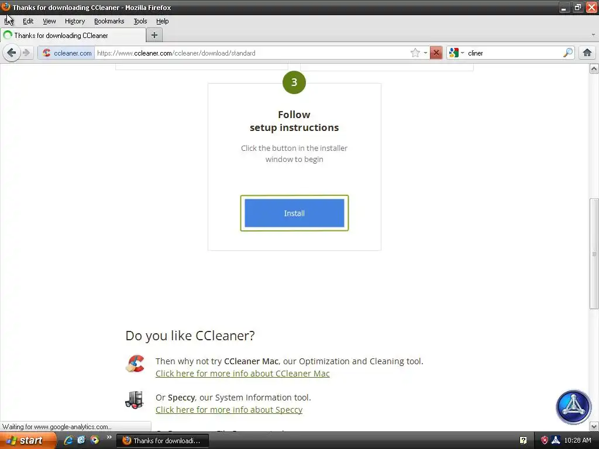Screen dimensions: 599x449
Task: Click the Speccy computer icon
Action: 135,400
